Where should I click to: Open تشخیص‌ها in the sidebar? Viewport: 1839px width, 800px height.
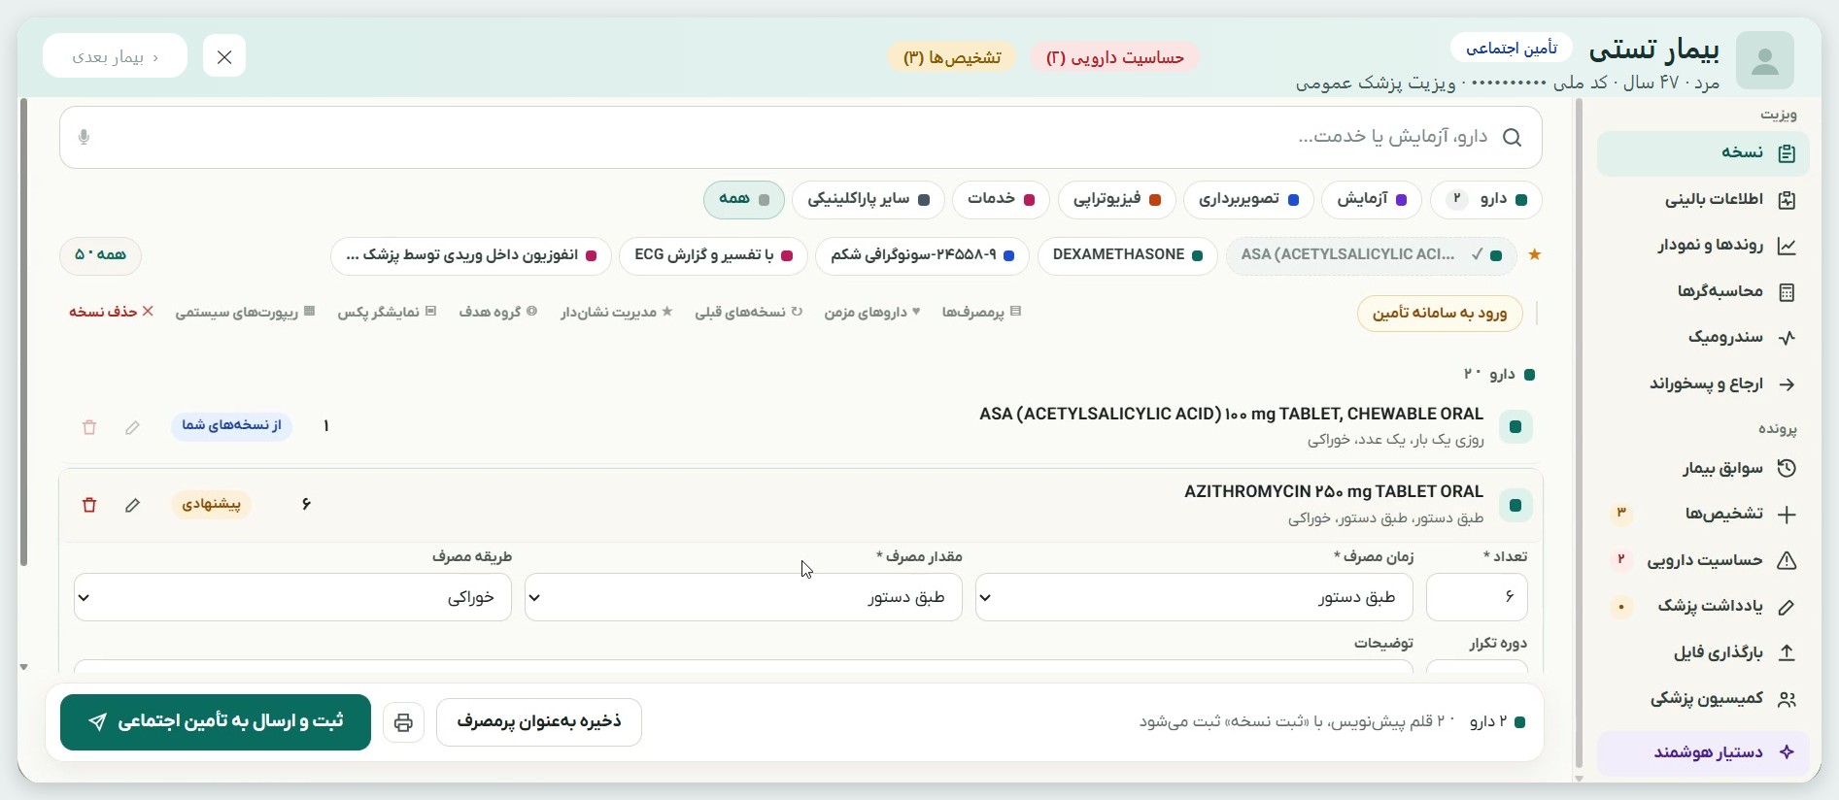(1703, 514)
